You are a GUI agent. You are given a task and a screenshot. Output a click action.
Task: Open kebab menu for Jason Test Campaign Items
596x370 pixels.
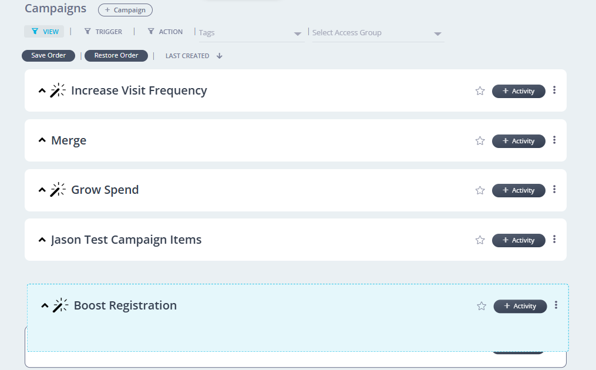(x=554, y=240)
